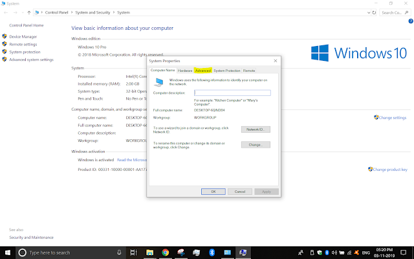
Task: Click the help question mark icon
Action: coord(411,21)
